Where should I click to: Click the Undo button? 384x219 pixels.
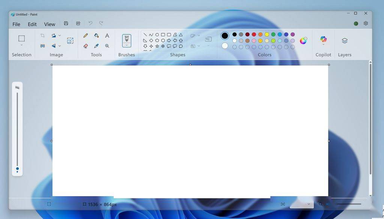[x=90, y=23]
